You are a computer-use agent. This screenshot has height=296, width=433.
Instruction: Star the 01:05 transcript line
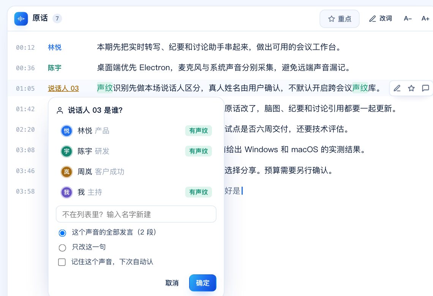(411, 88)
